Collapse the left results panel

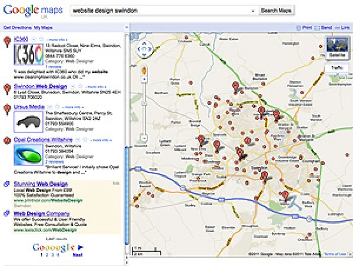[x=126, y=28]
